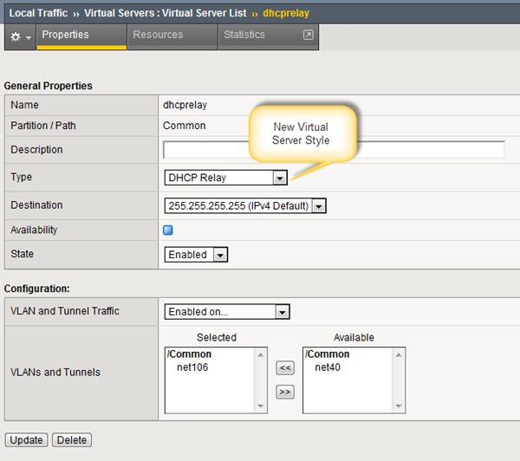Select net40 in the Available list
This screenshot has width=520, height=461.
coord(327,367)
